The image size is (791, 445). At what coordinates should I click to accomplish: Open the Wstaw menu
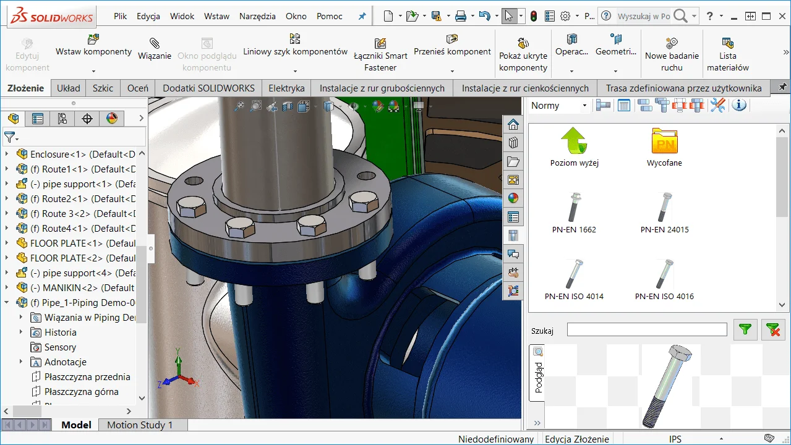coord(216,16)
